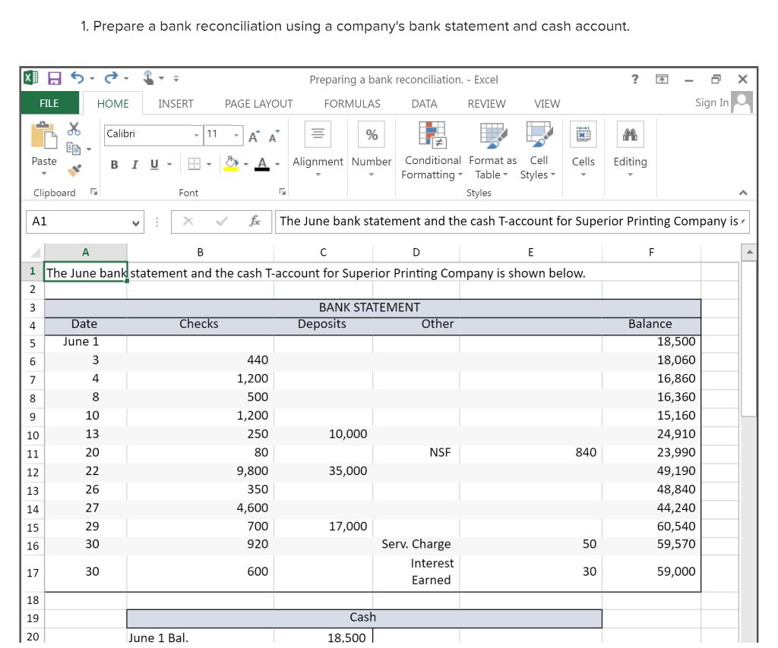Apply Percent Style from the Number group
Image resolution: width=778 pixels, height=648 pixels.
pyautogui.click(x=371, y=134)
